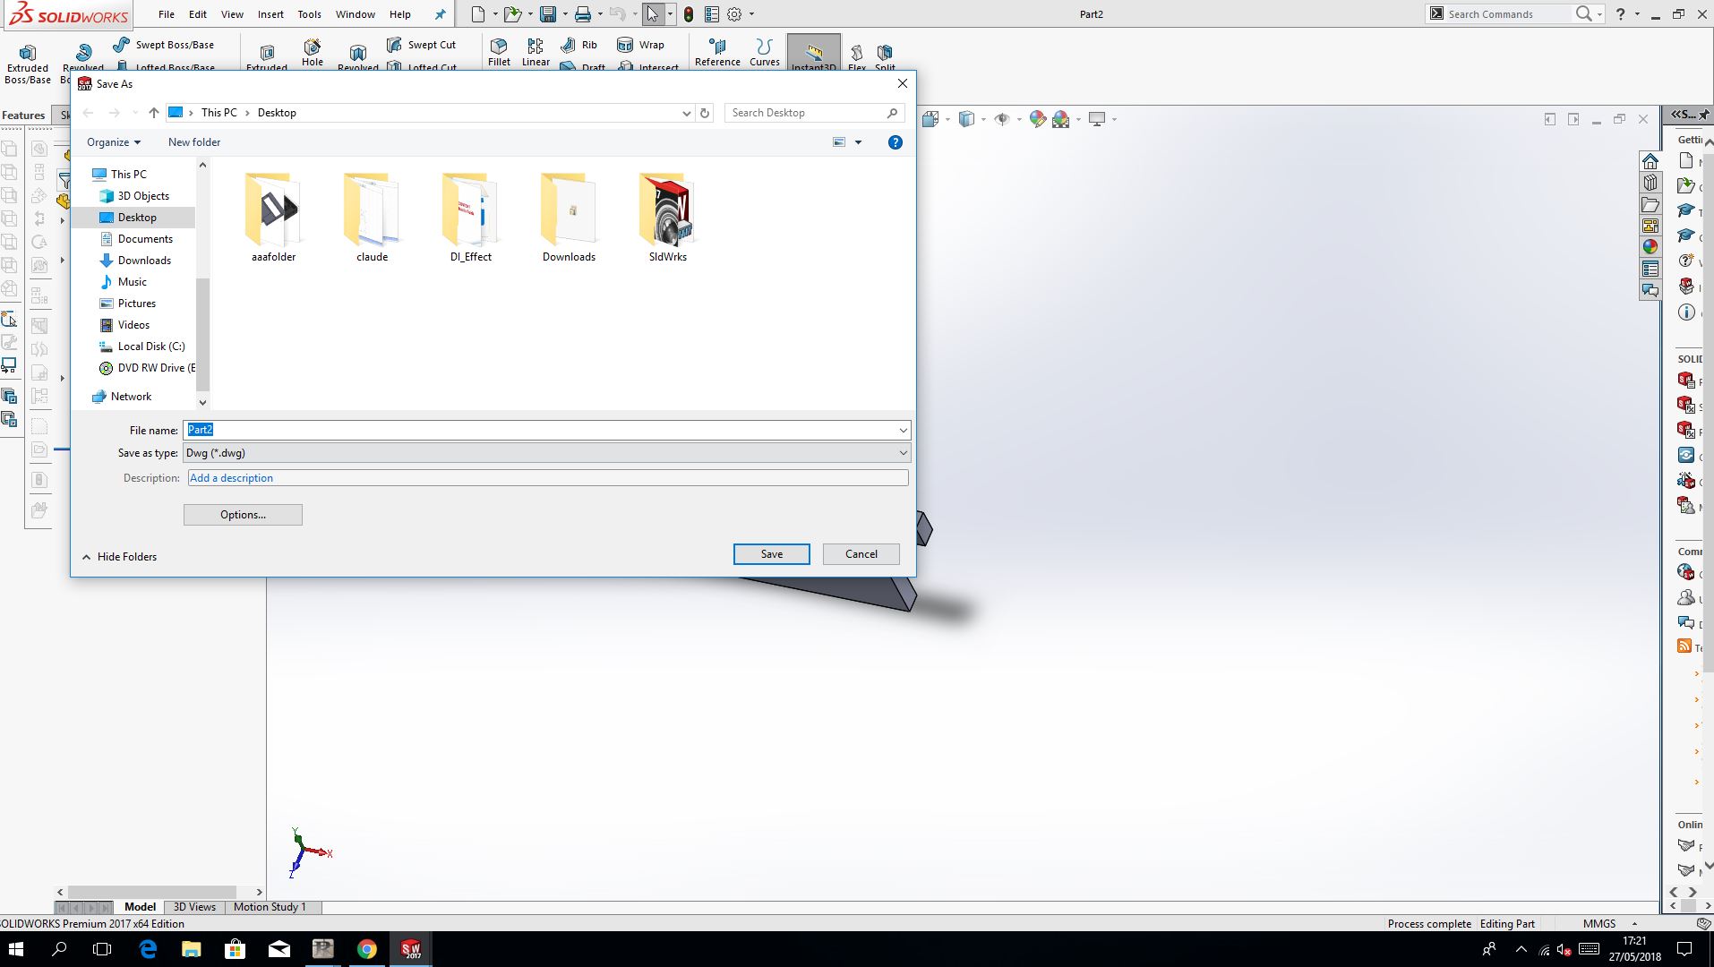
Task: Open the File menu
Action: tap(167, 14)
